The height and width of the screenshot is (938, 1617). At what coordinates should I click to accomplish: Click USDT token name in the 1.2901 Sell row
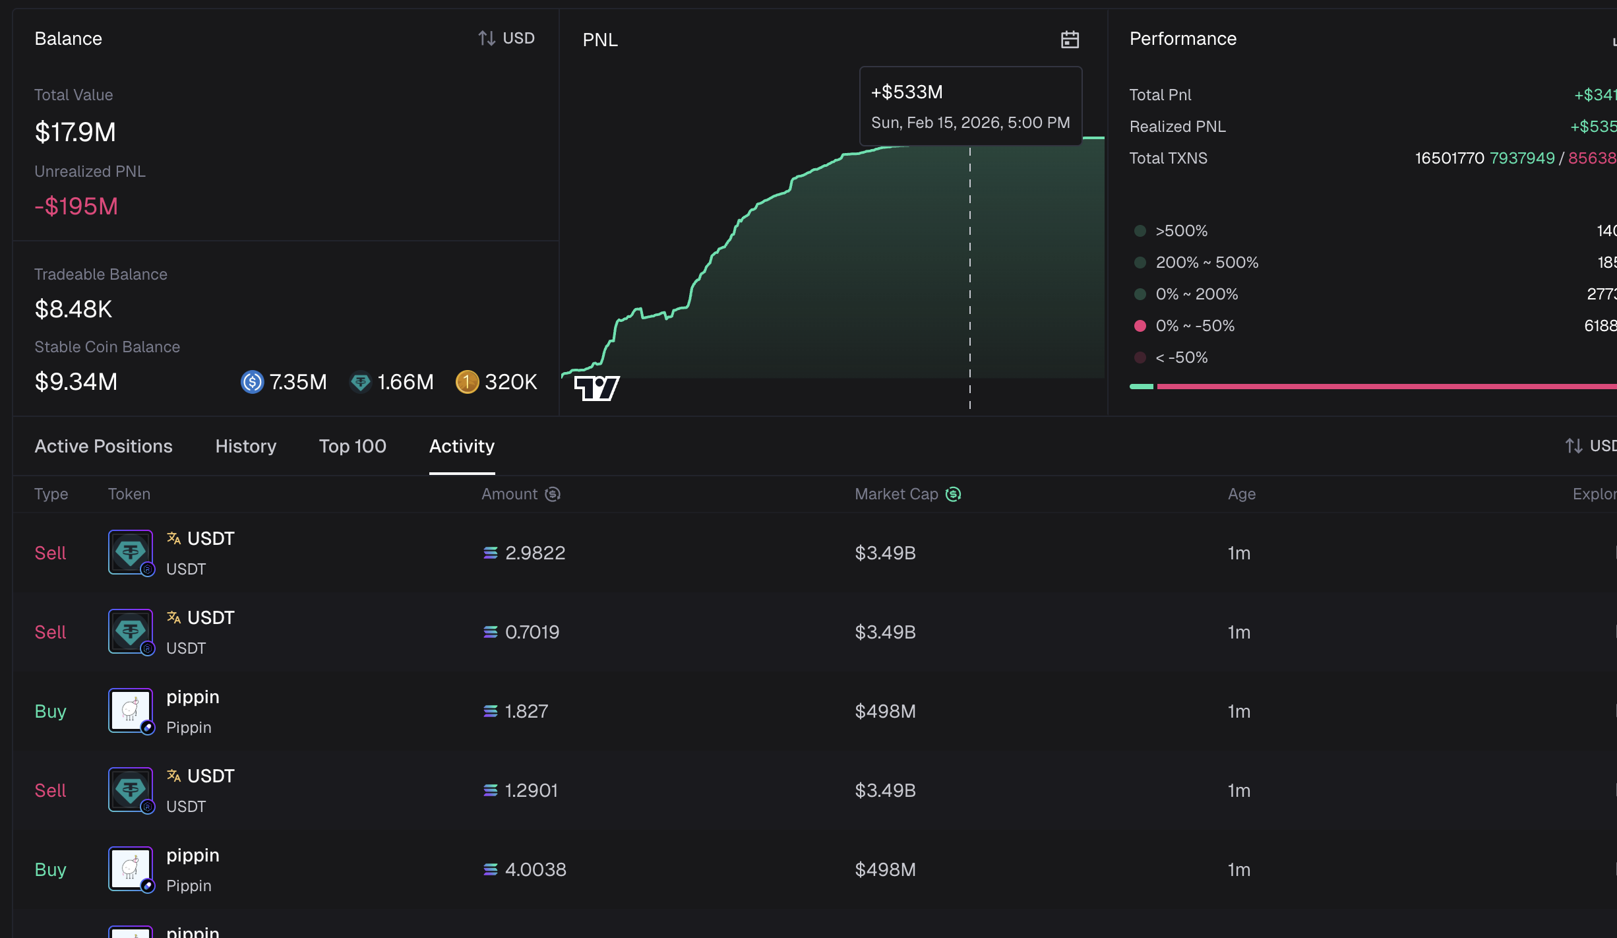(x=211, y=776)
